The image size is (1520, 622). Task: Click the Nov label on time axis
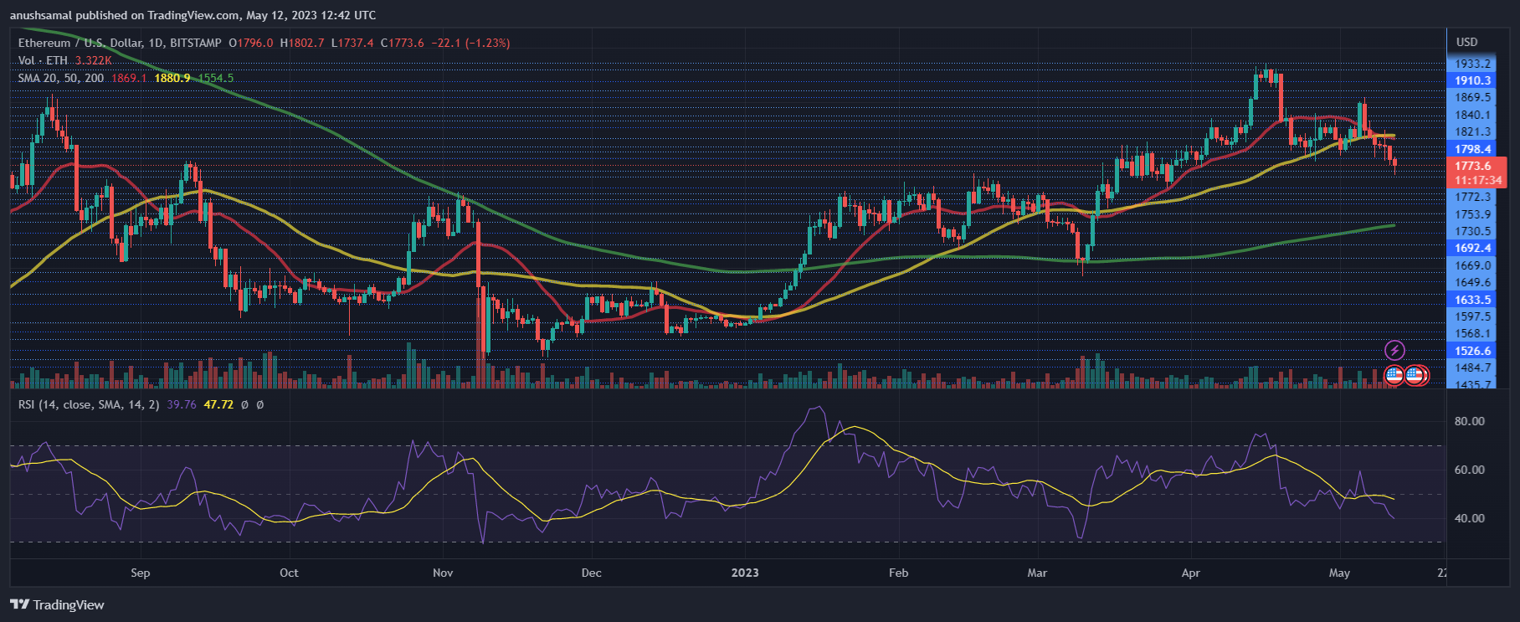click(443, 573)
